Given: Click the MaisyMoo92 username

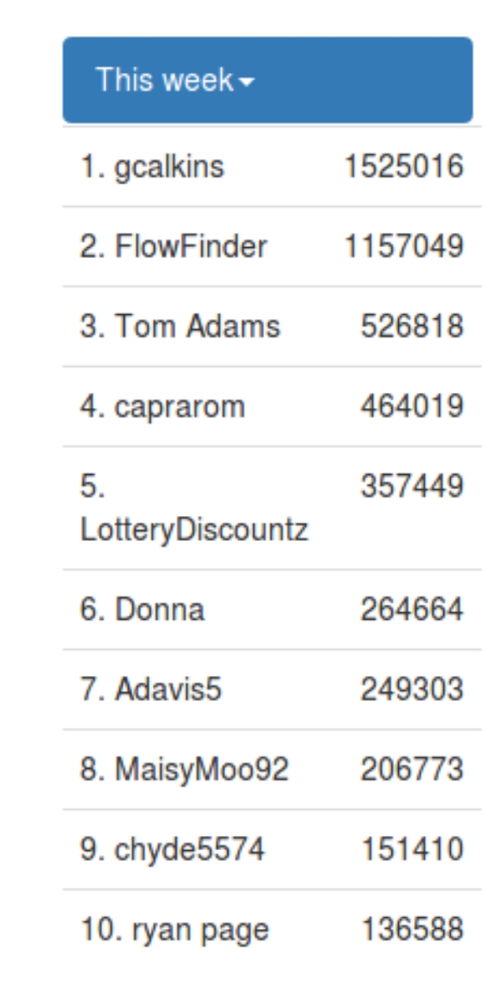Looking at the screenshot, I should [184, 770].
